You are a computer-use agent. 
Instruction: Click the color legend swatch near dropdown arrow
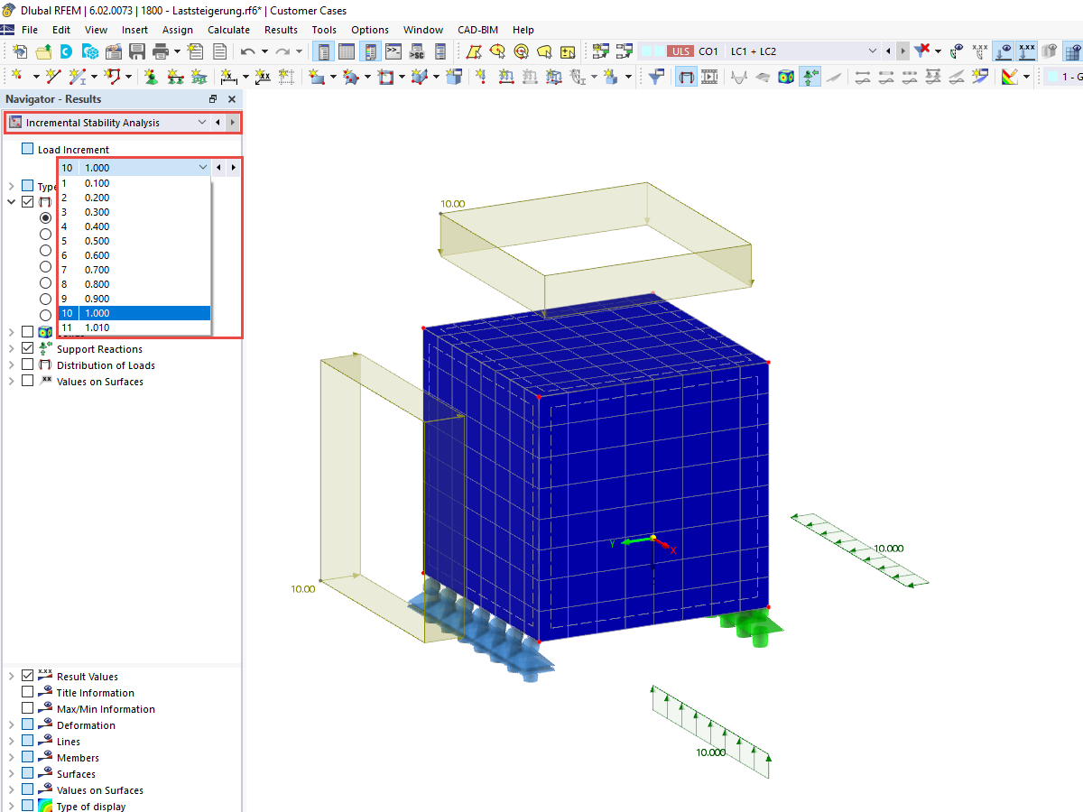(1053, 77)
